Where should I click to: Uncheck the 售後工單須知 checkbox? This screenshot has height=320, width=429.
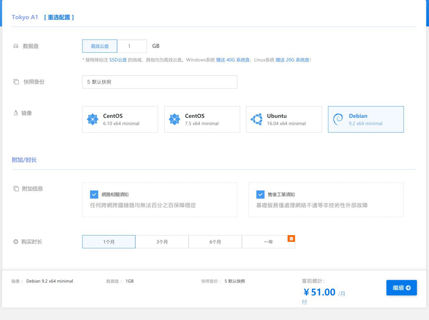[x=260, y=195]
